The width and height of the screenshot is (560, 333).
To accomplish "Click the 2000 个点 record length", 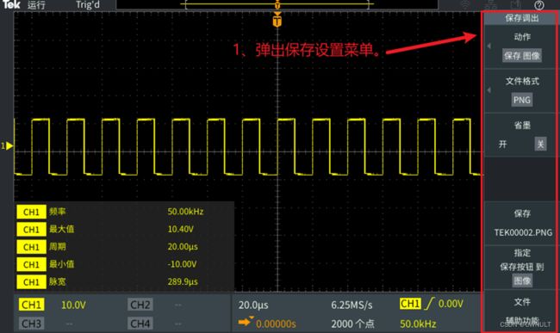I will (x=352, y=324).
